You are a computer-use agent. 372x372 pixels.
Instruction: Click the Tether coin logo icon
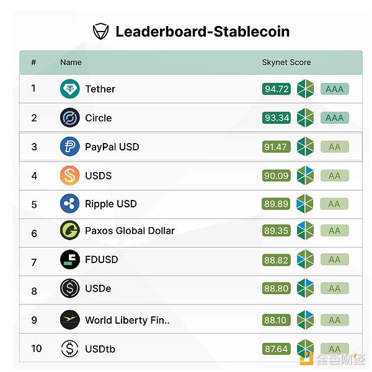(x=70, y=89)
